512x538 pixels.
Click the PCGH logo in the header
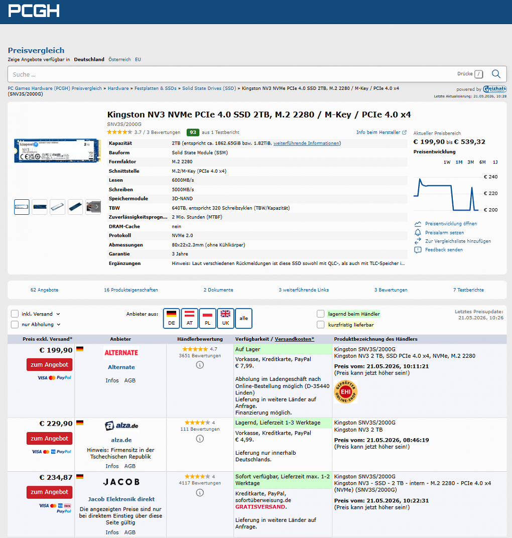34,11
